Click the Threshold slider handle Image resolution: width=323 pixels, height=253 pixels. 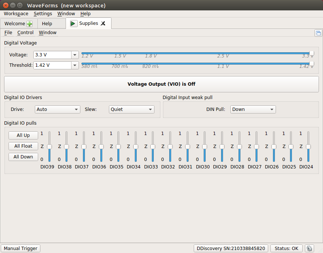[312, 63]
